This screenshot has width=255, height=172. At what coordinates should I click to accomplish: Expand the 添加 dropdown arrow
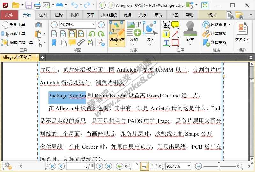click(133, 44)
